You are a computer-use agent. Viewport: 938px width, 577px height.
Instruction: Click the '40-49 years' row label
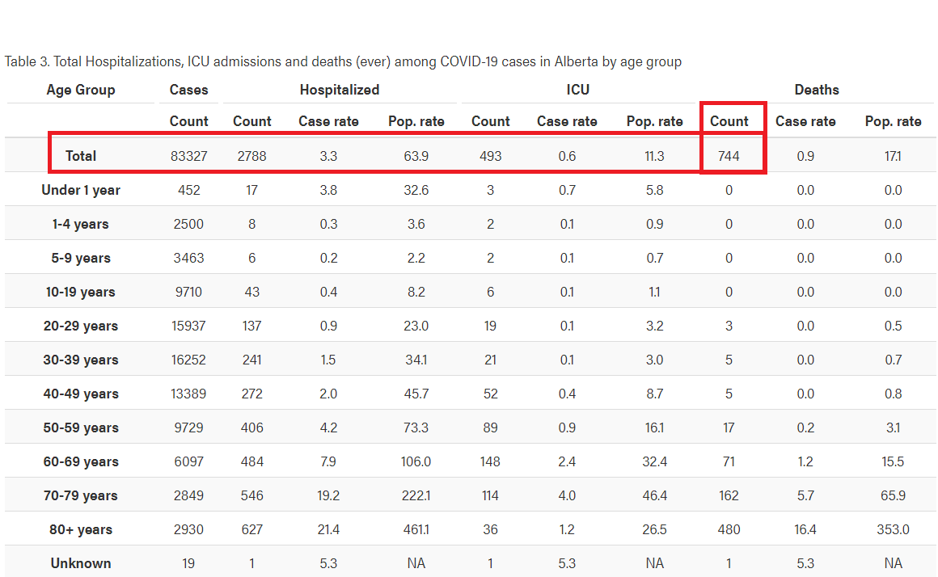[81, 394]
